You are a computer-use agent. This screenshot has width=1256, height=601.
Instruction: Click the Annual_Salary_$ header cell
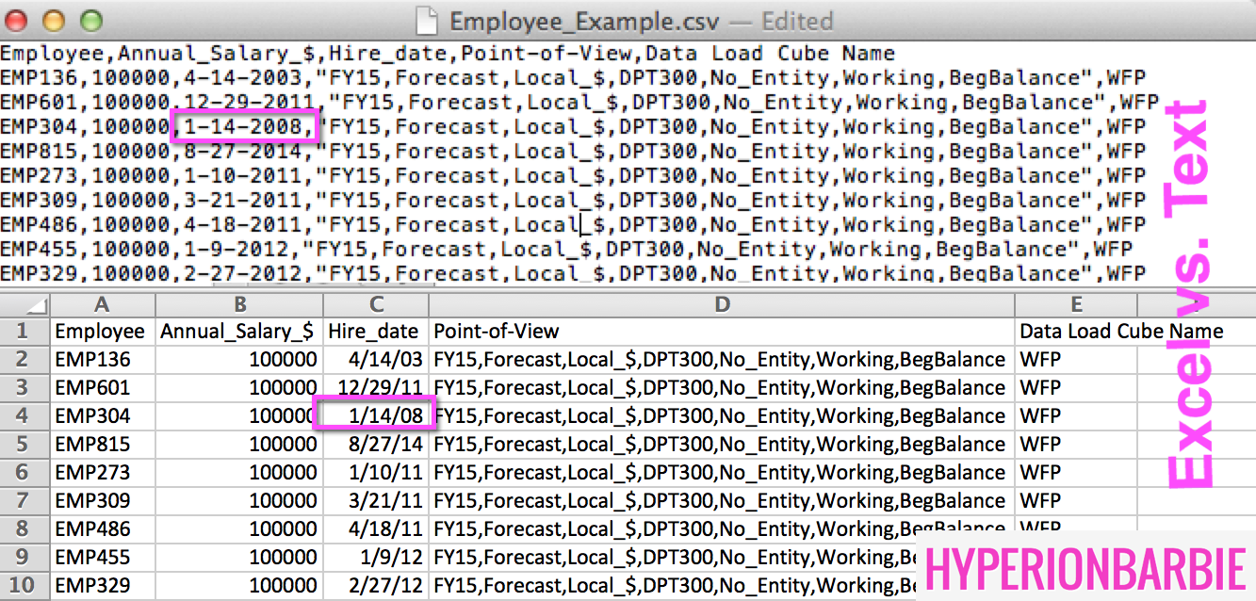[238, 332]
